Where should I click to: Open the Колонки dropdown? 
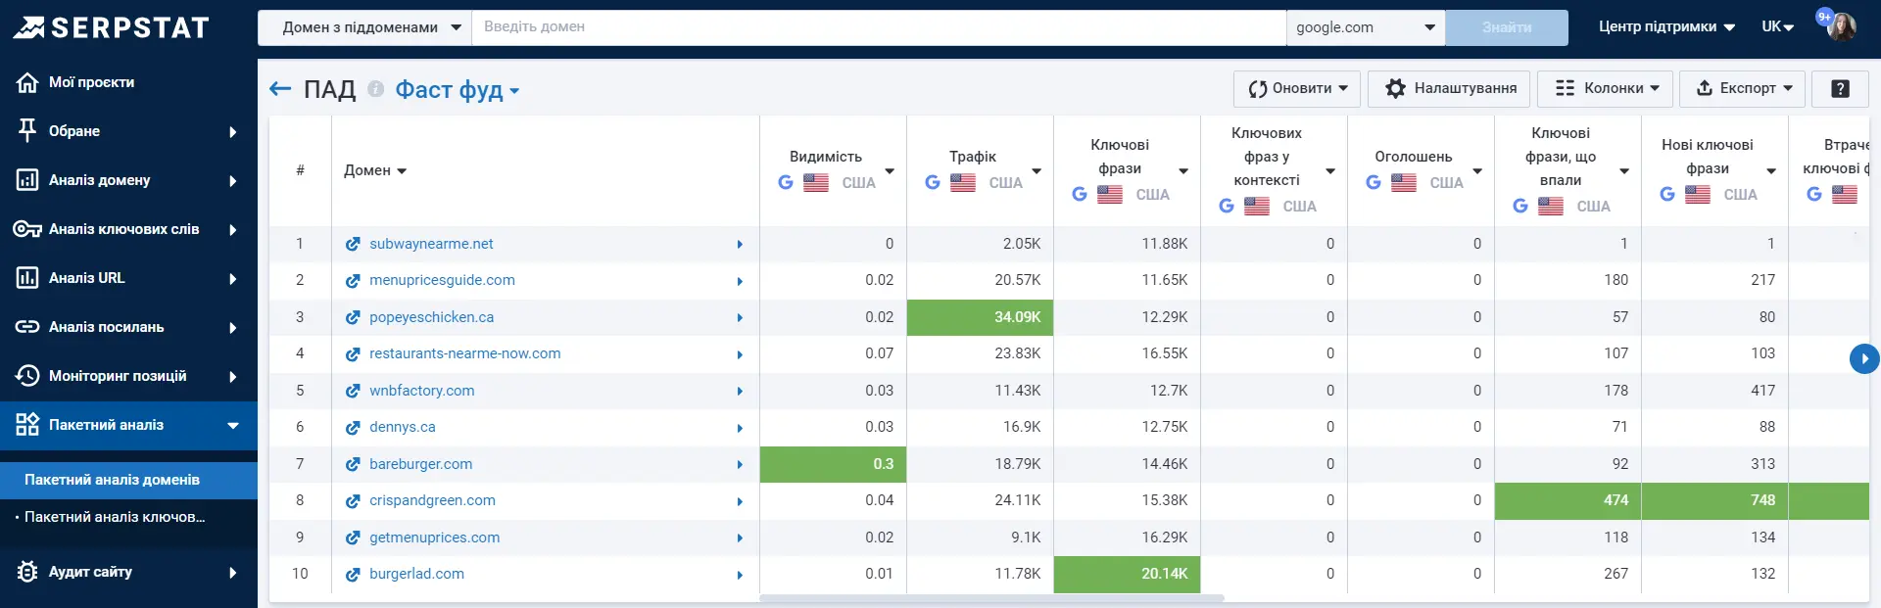[1607, 88]
